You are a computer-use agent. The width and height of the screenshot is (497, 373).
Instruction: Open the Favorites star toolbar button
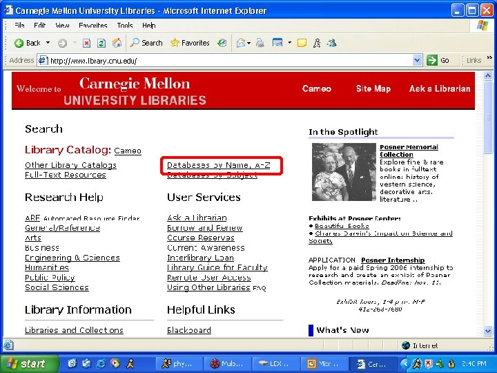[190, 43]
